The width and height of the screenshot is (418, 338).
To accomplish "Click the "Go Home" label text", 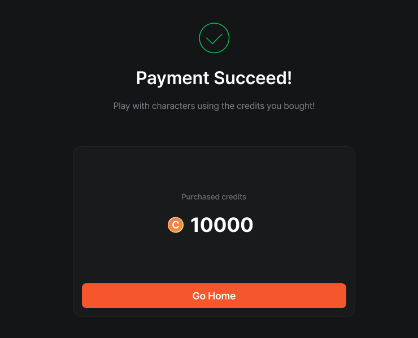I will 214,296.
